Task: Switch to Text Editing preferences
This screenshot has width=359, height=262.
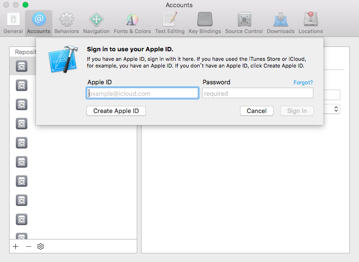Action: tap(169, 23)
